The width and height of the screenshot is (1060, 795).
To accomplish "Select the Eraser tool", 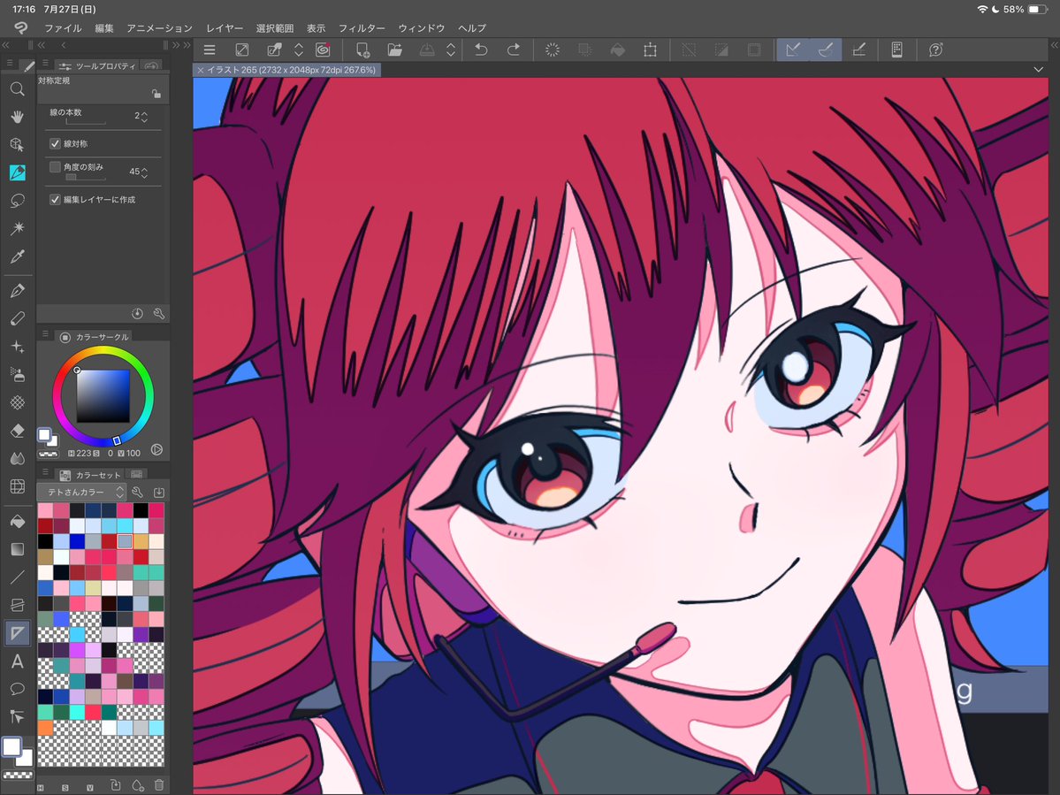I will pos(18,430).
